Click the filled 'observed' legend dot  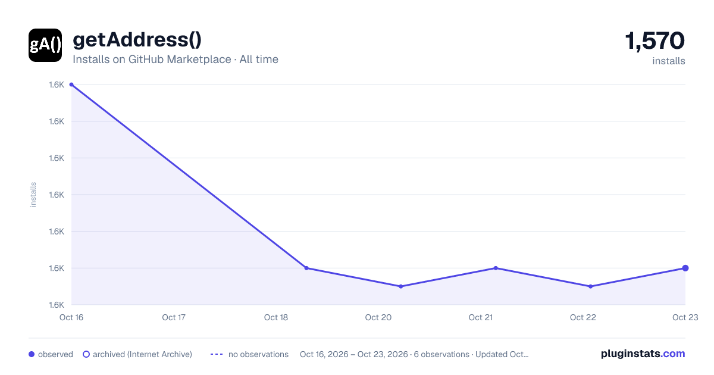(32, 354)
